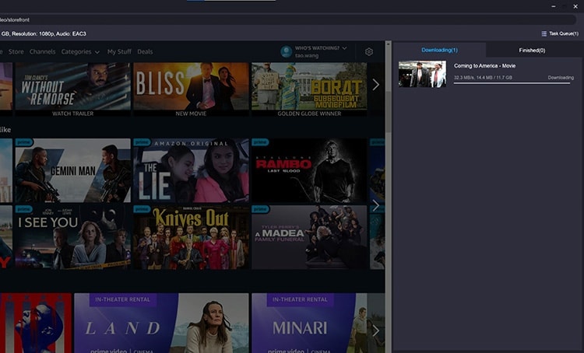The image size is (584, 353).
Task: Click the Coming to America download thumbnail
Action: click(422, 75)
